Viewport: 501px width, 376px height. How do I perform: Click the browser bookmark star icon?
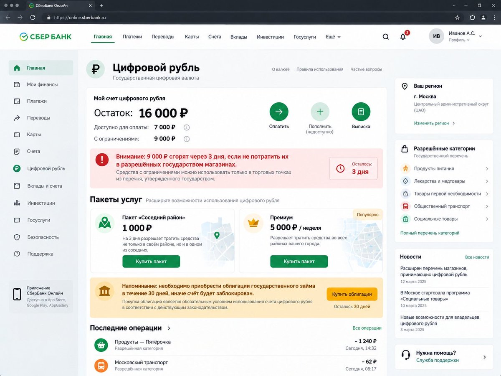457,18
